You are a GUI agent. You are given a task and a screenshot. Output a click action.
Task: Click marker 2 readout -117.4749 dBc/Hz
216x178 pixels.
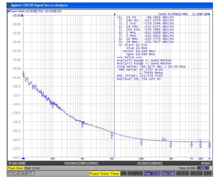click(159, 20)
